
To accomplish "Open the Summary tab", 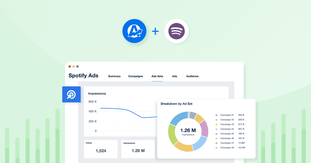I will tap(114, 76).
